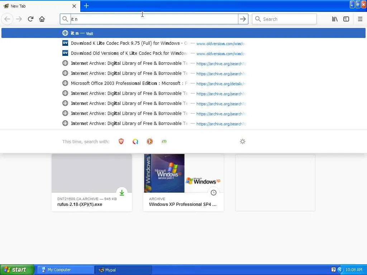Click globe icon beside Microsoft Office 2003
The height and width of the screenshot is (275, 367).
65,83
